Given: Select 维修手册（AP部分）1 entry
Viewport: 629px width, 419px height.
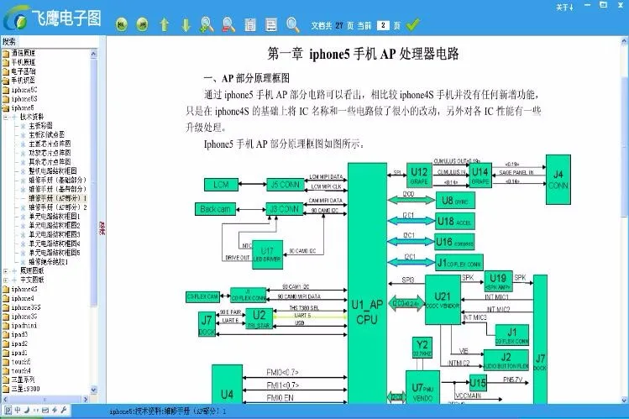Looking at the screenshot, I should (58, 198).
